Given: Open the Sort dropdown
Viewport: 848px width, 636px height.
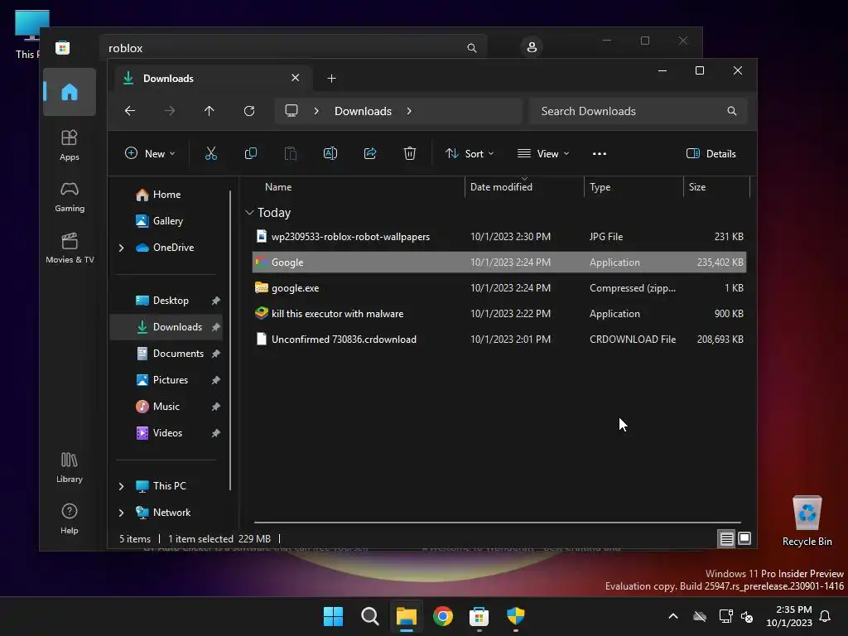Looking at the screenshot, I should pyautogui.click(x=470, y=153).
